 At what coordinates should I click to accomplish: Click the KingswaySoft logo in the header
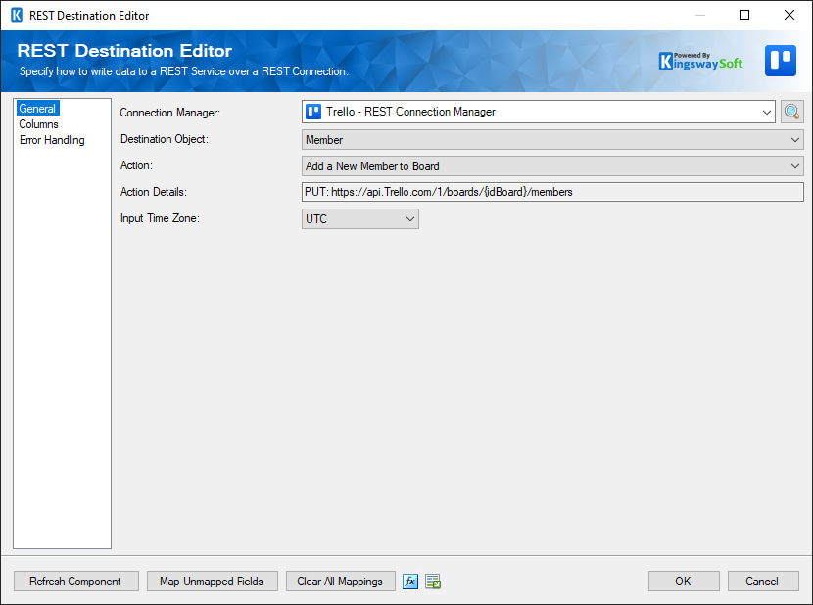700,61
